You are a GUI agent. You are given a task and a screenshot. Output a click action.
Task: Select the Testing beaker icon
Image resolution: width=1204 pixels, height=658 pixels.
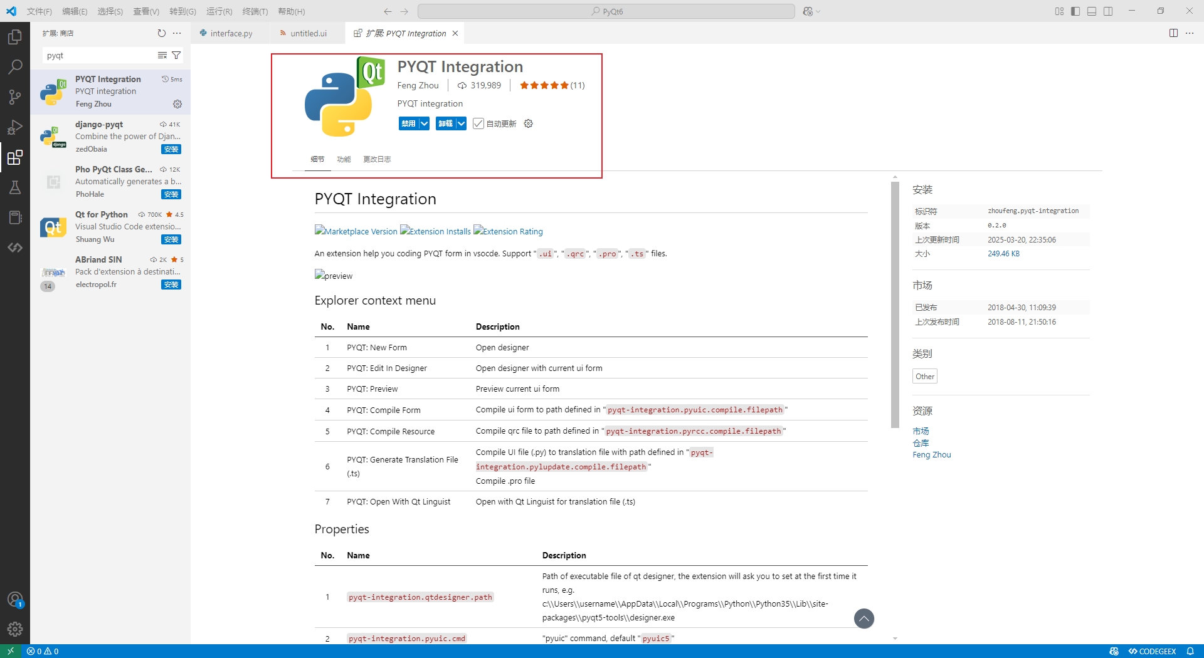15,187
